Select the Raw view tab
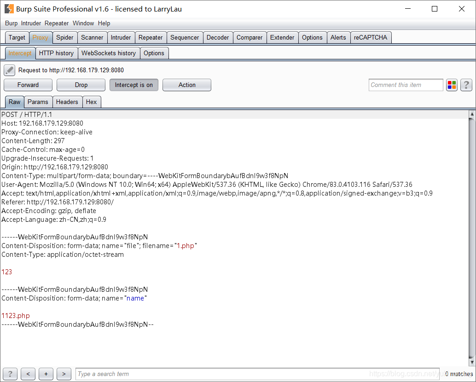 (15, 102)
